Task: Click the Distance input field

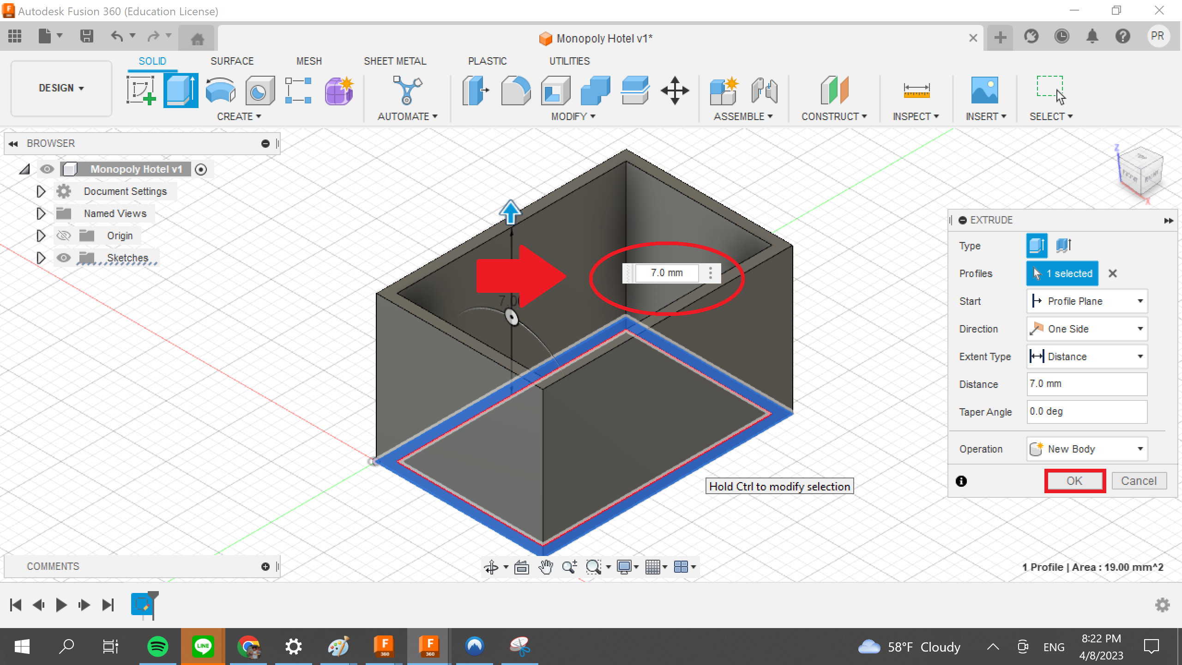Action: click(x=1086, y=383)
